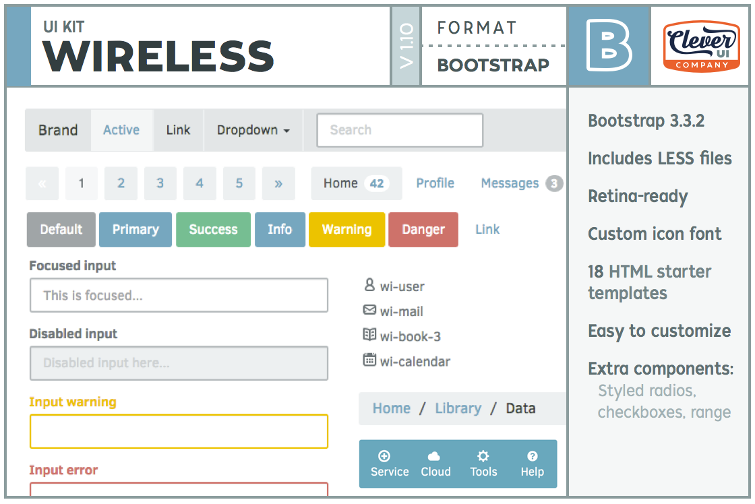755x504 pixels.
Task: Click the wi-mail envelope icon
Action: (x=369, y=310)
